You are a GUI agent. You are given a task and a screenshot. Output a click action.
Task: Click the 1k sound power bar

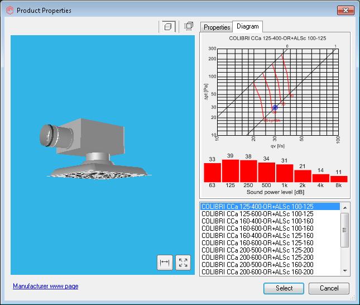[x=285, y=173]
